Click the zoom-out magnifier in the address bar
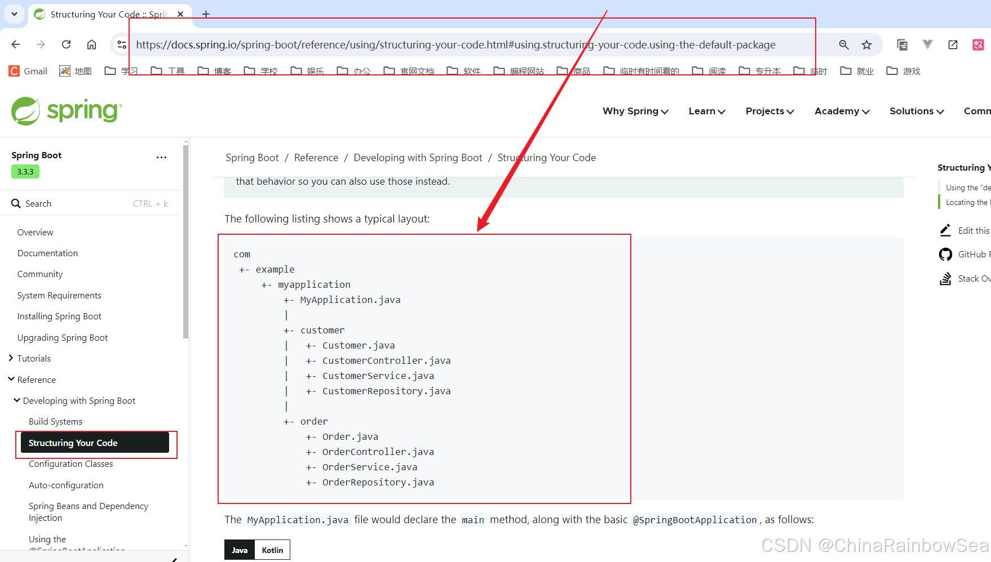Image resolution: width=991 pixels, height=562 pixels. click(x=844, y=44)
